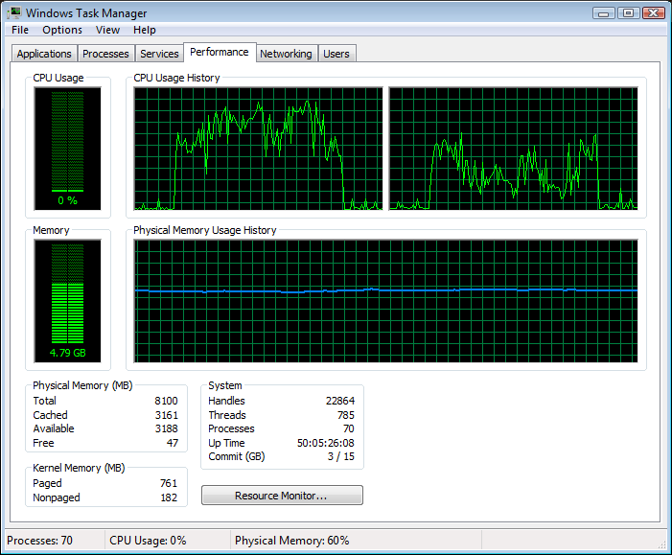This screenshot has height=555, width=672.
Task: Switch to the Users tab
Action: coord(336,54)
